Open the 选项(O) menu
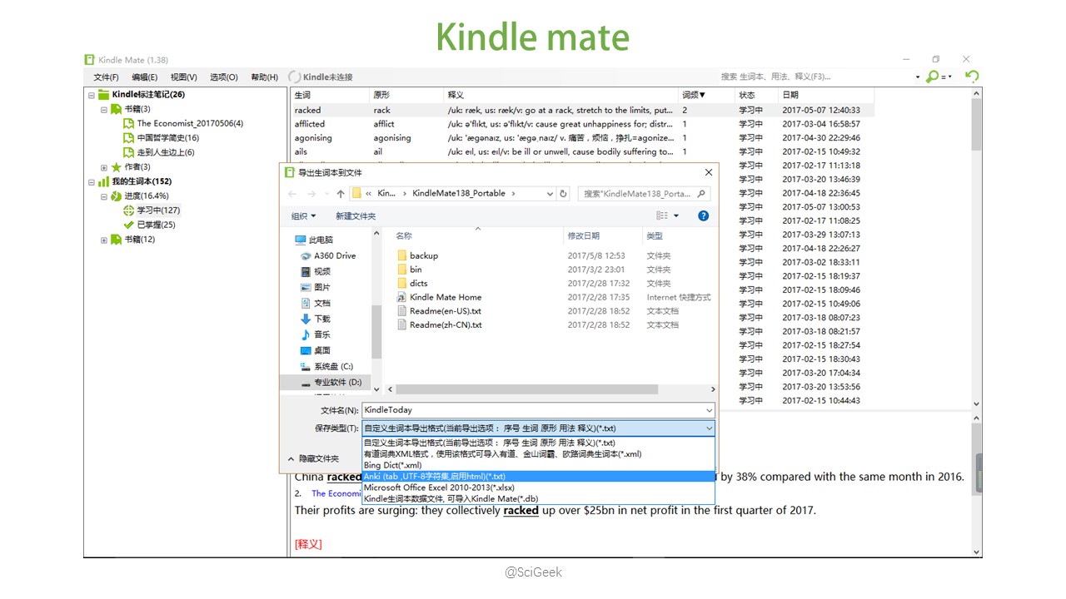 223,77
